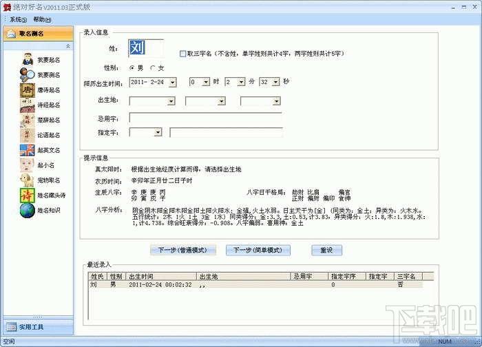Expand the birth date dropdown
The width and height of the screenshot is (482, 347).
click(173, 83)
